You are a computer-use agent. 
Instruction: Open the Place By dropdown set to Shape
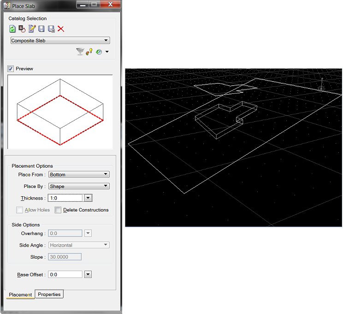79,186
